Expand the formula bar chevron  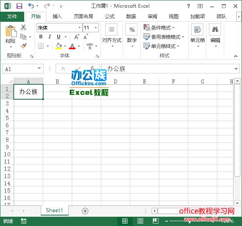tap(236, 69)
